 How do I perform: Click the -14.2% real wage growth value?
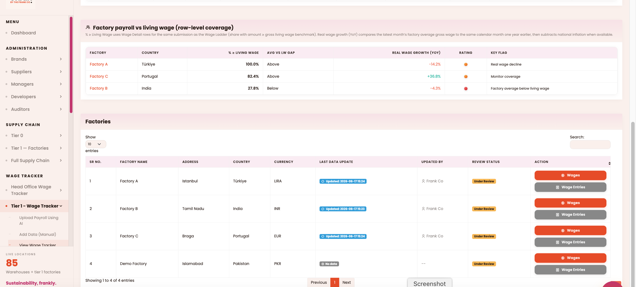pos(435,64)
